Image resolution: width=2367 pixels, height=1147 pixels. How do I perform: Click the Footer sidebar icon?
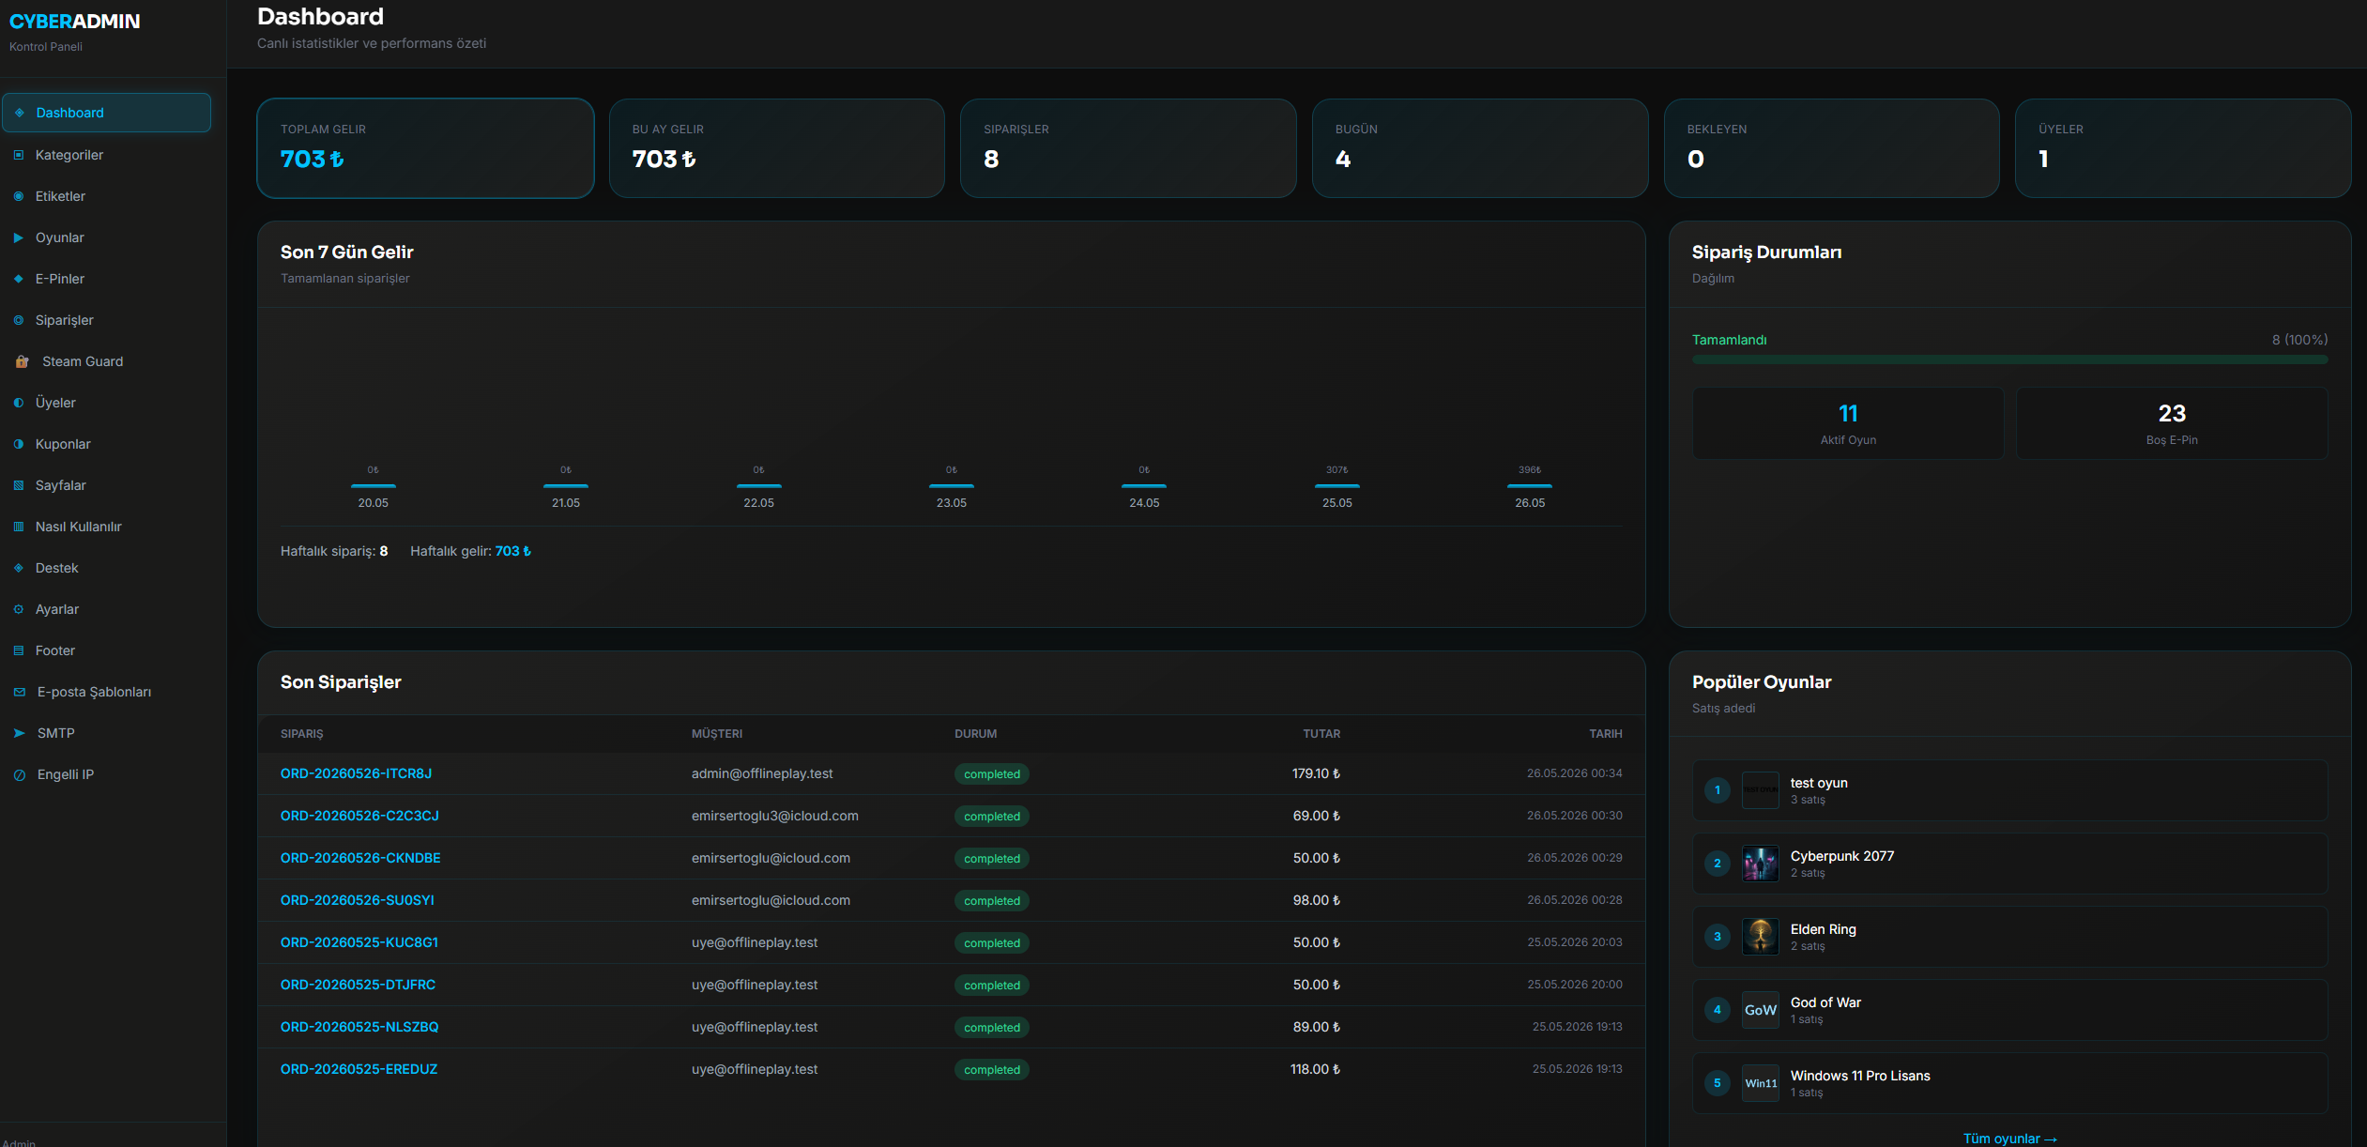(19, 650)
